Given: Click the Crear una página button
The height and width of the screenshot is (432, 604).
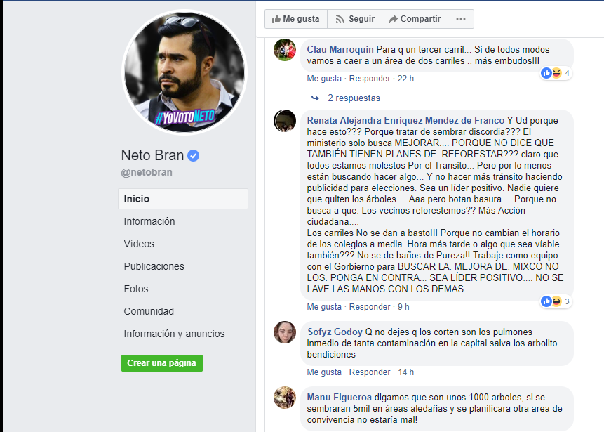Looking at the screenshot, I should [x=161, y=363].
